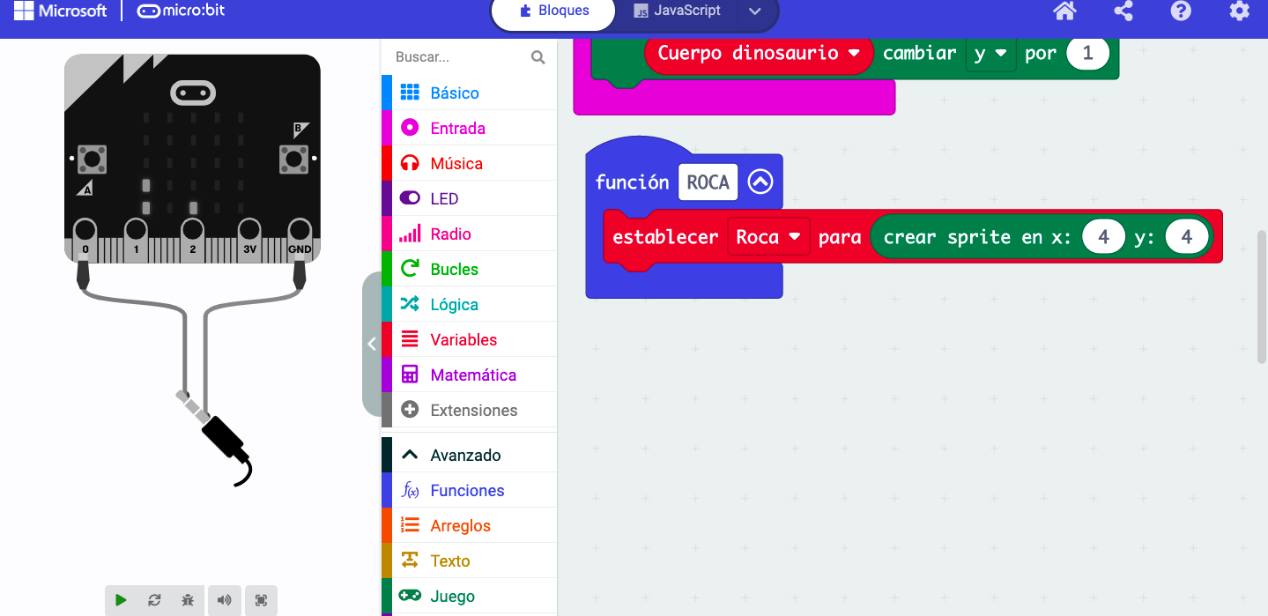Screen dimensions: 1268x616
Task: Click the search magnifier icon
Action: coord(538,57)
